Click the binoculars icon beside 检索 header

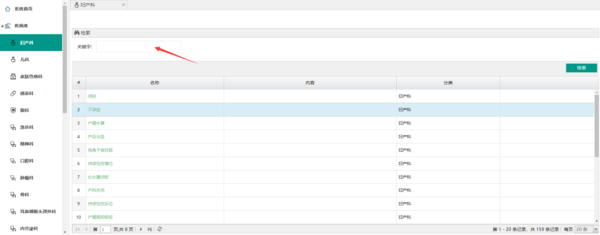[x=77, y=33]
